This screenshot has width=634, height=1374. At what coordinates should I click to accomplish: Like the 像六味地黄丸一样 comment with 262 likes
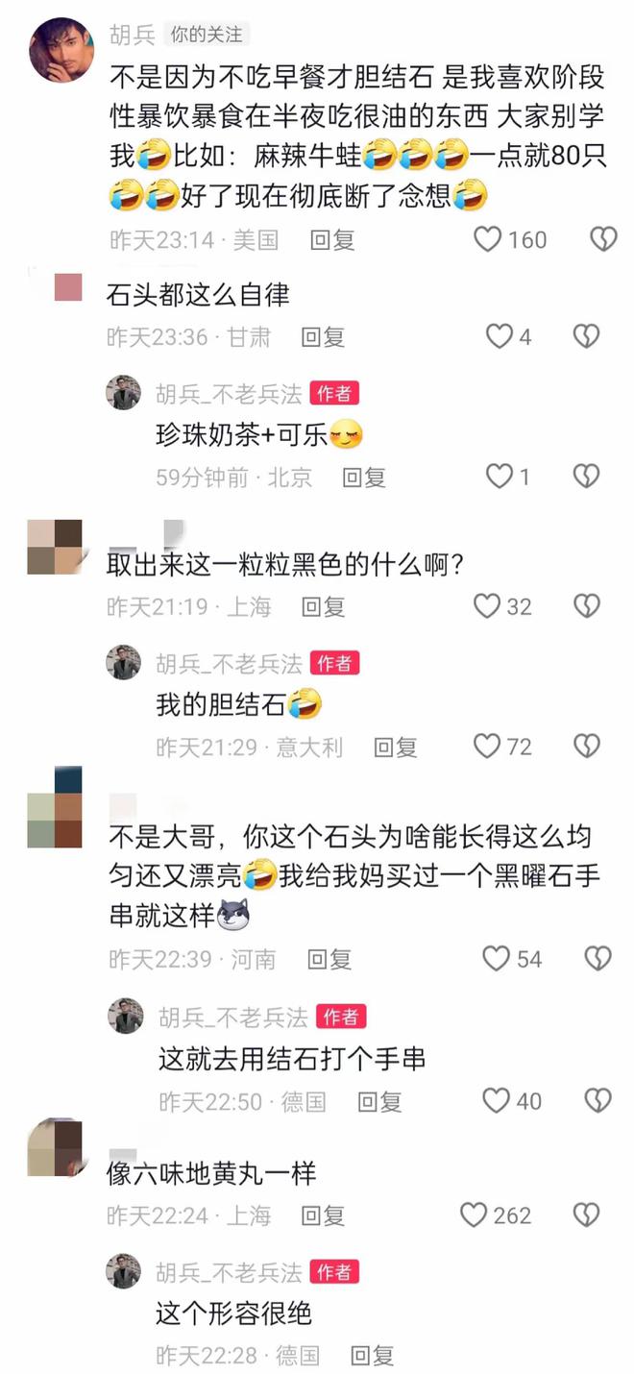pyautogui.click(x=475, y=1215)
